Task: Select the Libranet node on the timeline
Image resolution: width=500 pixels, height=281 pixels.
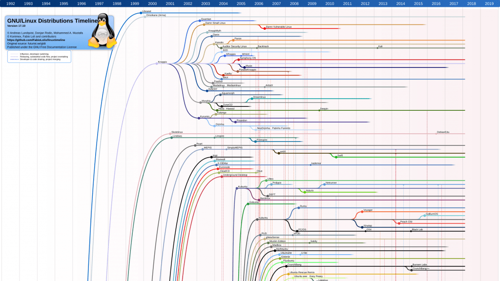Action: pos(140,12)
